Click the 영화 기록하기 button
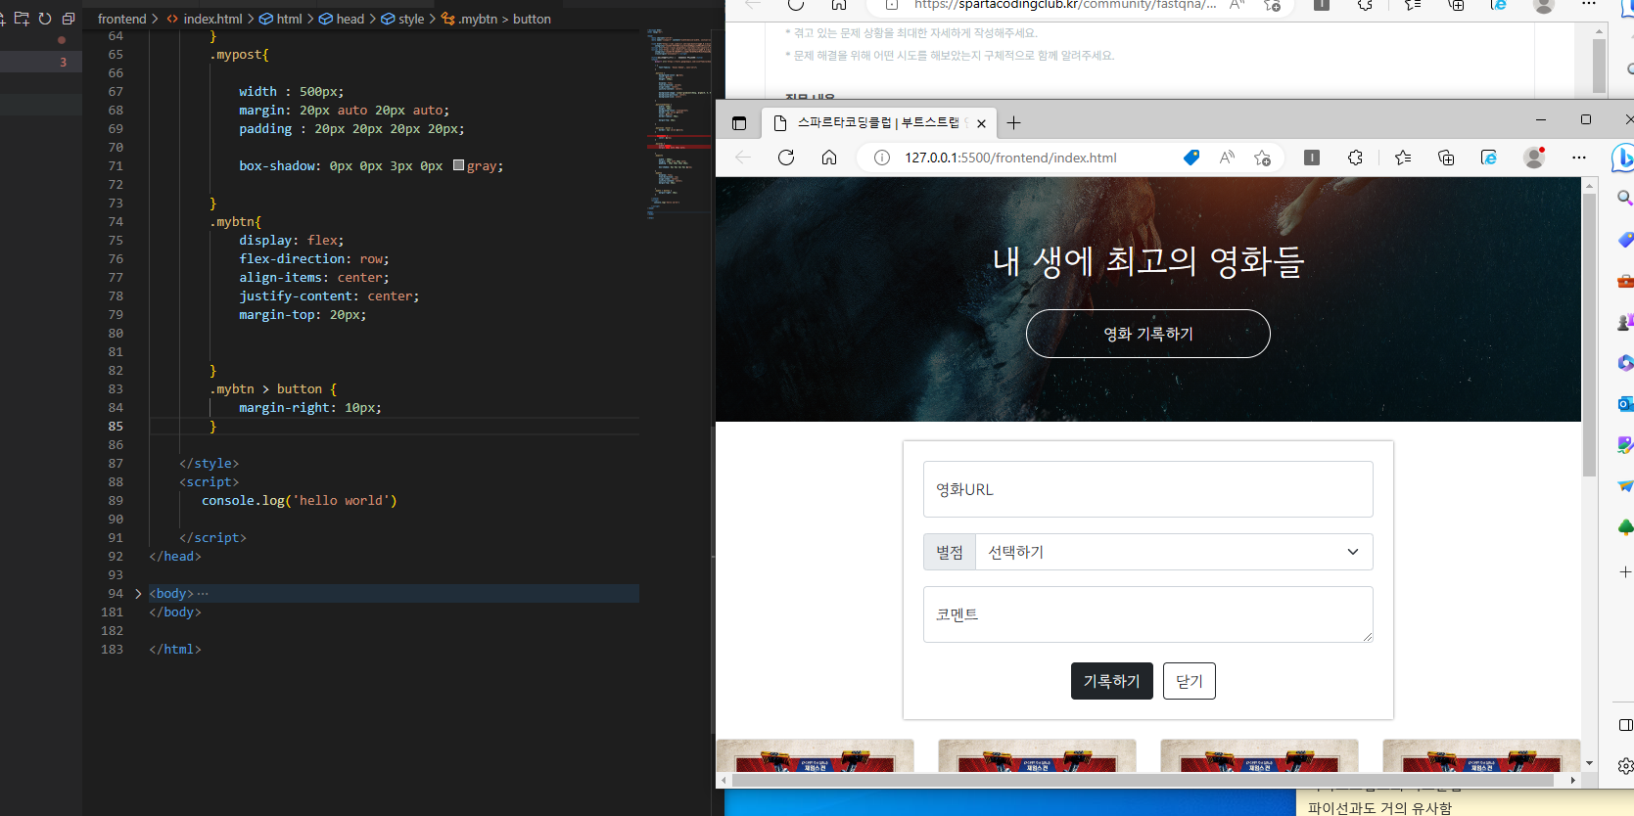Image resolution: width=1634 pixels, height=816 pixels. (x=1148, y=334)
